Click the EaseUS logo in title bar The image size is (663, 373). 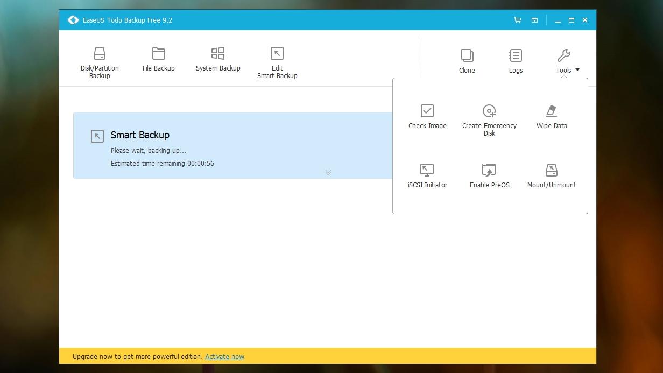tap(73, 20)
